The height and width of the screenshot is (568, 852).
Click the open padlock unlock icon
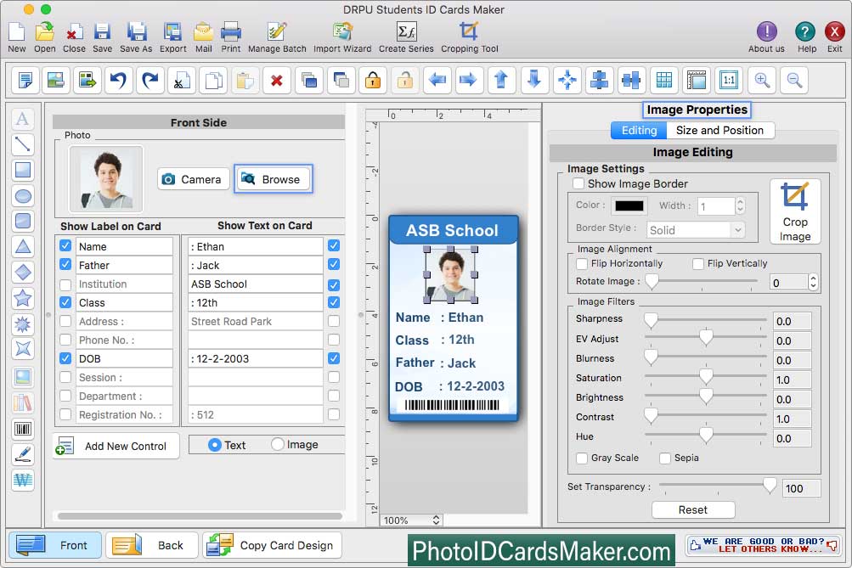click(x=404, y=81)
